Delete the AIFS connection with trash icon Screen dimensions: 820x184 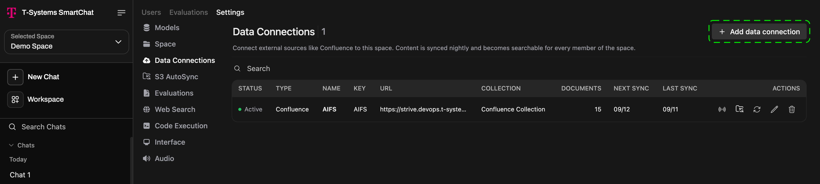(792, 109)
